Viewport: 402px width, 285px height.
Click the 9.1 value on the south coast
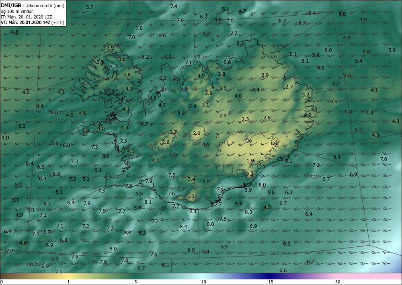coord(193,211)
